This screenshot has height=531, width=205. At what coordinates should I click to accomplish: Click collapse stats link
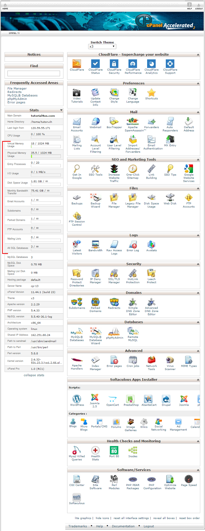[x=34, y=375]
